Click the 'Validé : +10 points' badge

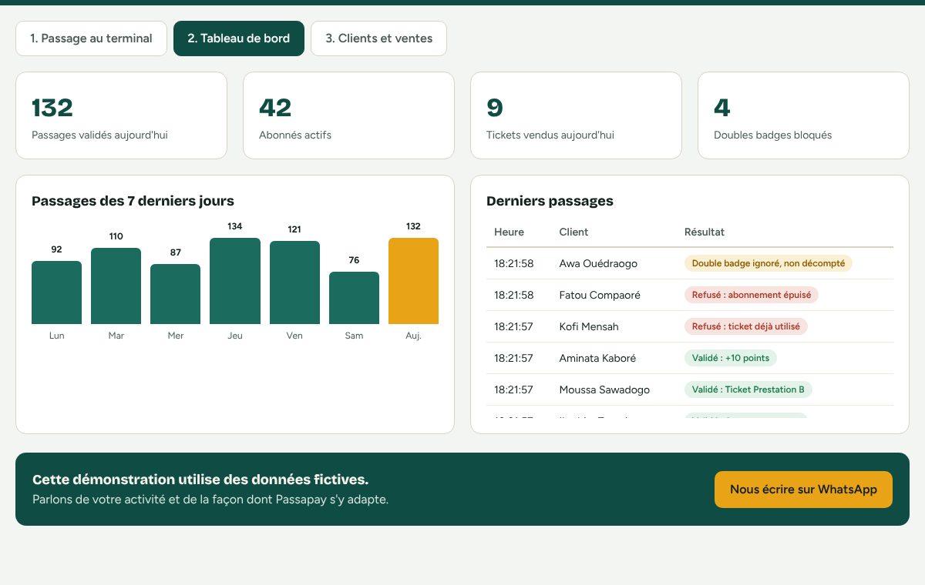[x=731, y=358]
